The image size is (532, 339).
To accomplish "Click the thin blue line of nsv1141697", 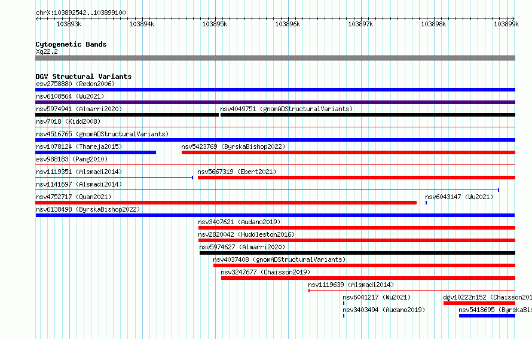I will pos(267,190).
